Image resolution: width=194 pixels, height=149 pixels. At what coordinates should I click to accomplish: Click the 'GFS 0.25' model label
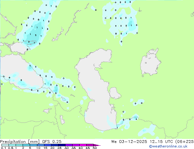click(52, 142)
